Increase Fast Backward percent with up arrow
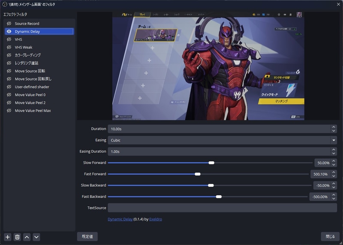Image resolution: width=343 pixels, height=245 pixels. (x=334, y=195)
